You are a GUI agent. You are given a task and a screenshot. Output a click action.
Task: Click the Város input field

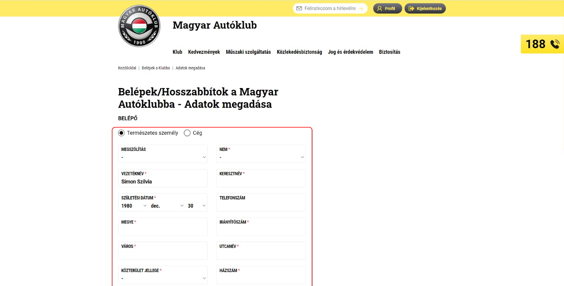point(163,251)
